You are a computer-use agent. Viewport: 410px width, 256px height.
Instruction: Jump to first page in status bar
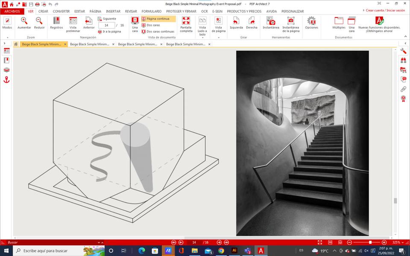[x=174, y=242]
